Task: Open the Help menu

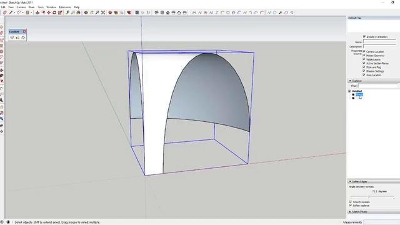Action: pos(76,7)
